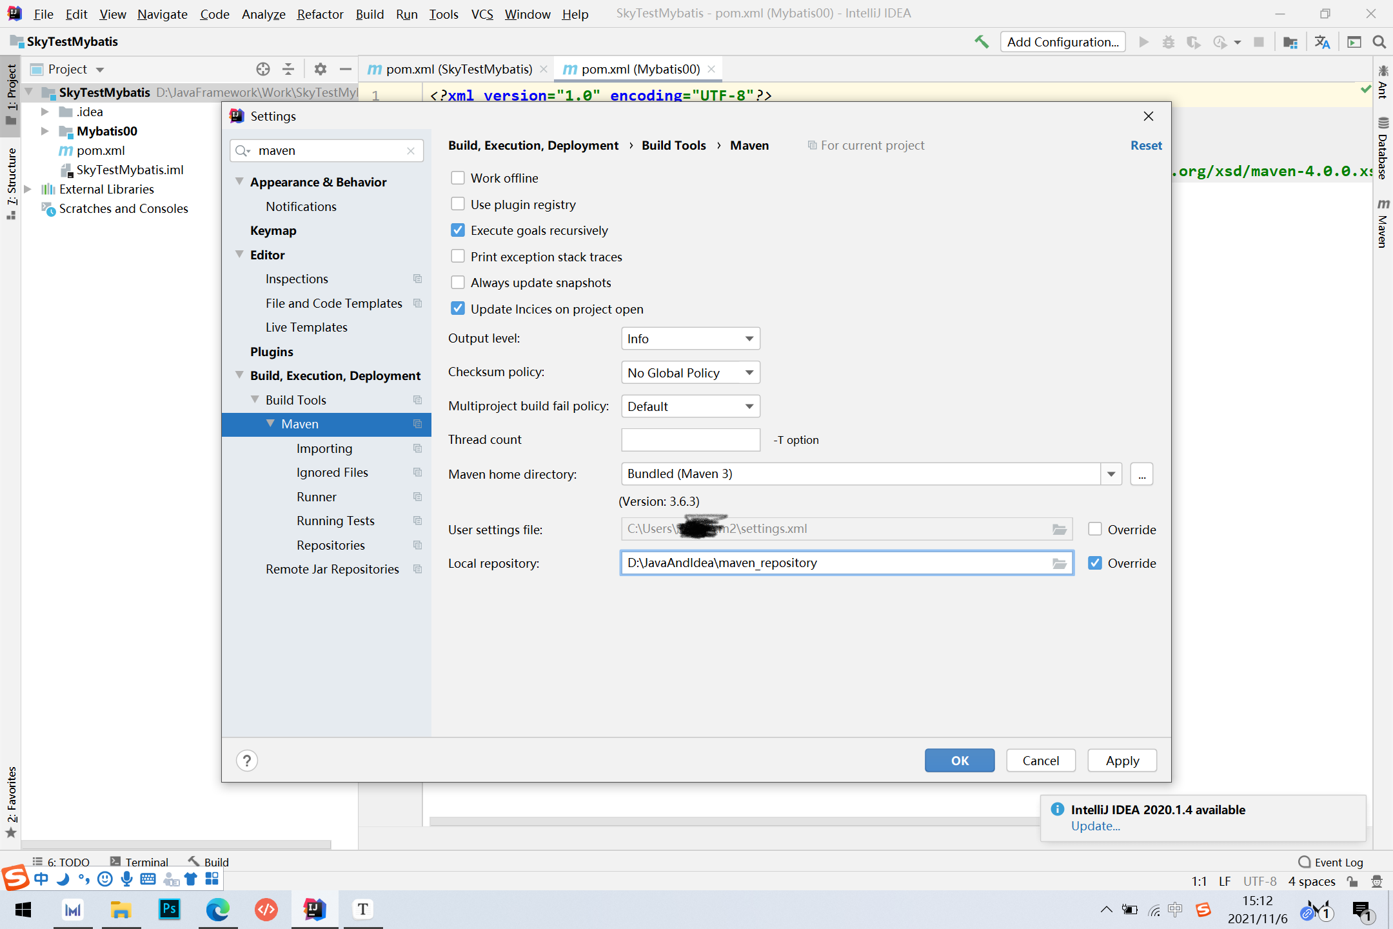1393x929 pixels.
Task: Click the locate file crosshair icon
Action: (x=262, y=69)
